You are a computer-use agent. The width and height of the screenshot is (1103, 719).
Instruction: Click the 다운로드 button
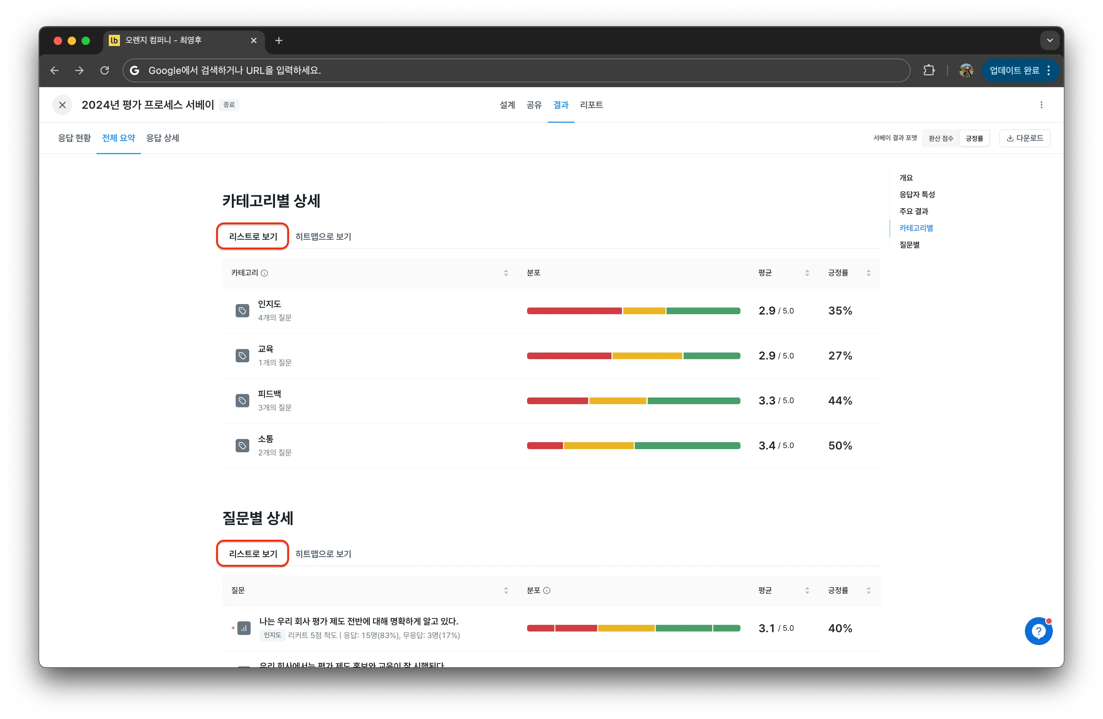[x=1025, y=138]
